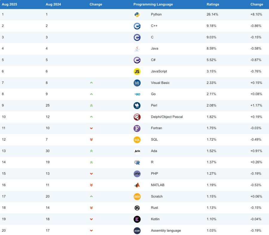Select the Java coffee cup icon

(137, 49)
